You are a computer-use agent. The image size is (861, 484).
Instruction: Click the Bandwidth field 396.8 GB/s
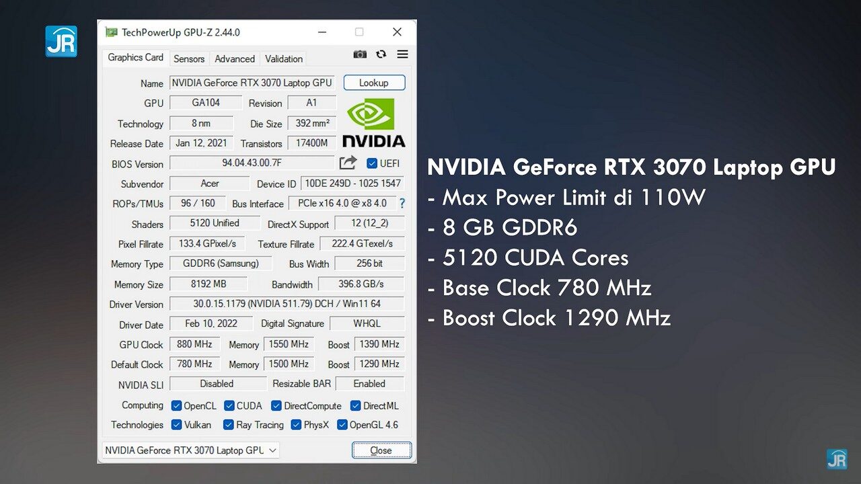coord(361,284)
